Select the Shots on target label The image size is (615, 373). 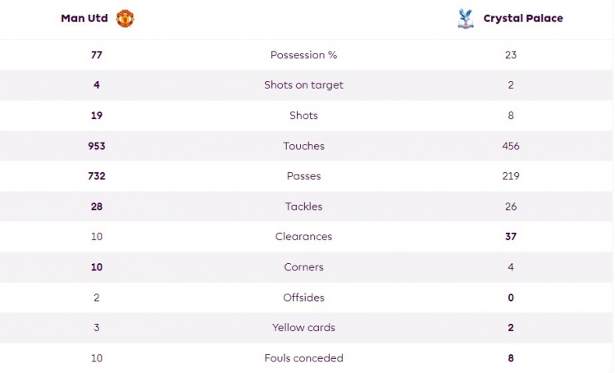(304, 85)
